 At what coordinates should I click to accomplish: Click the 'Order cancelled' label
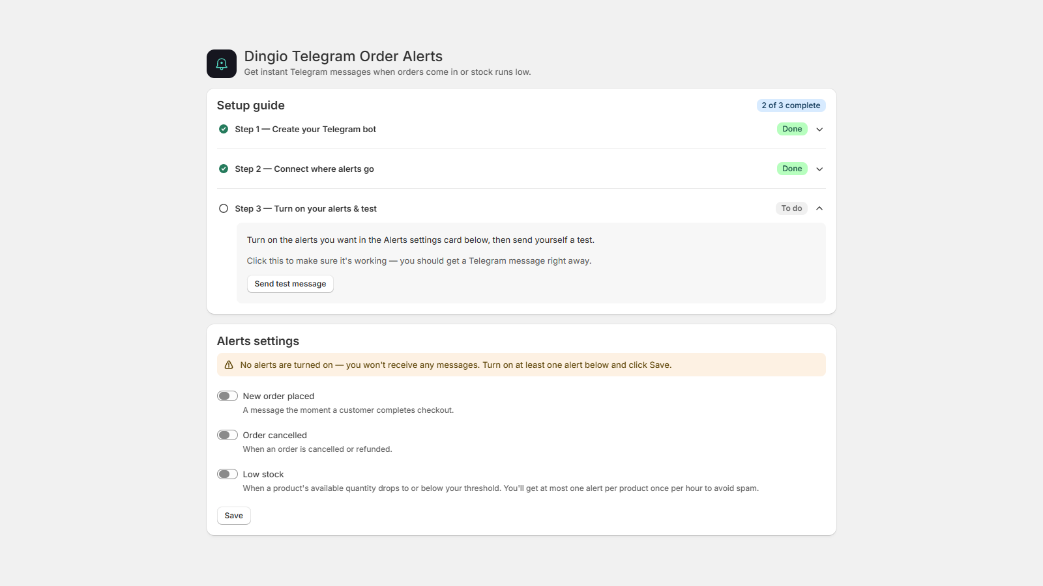275,436
